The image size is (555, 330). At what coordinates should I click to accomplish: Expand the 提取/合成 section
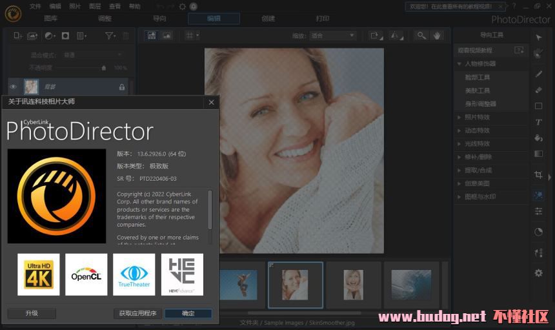tap(459, 170)
